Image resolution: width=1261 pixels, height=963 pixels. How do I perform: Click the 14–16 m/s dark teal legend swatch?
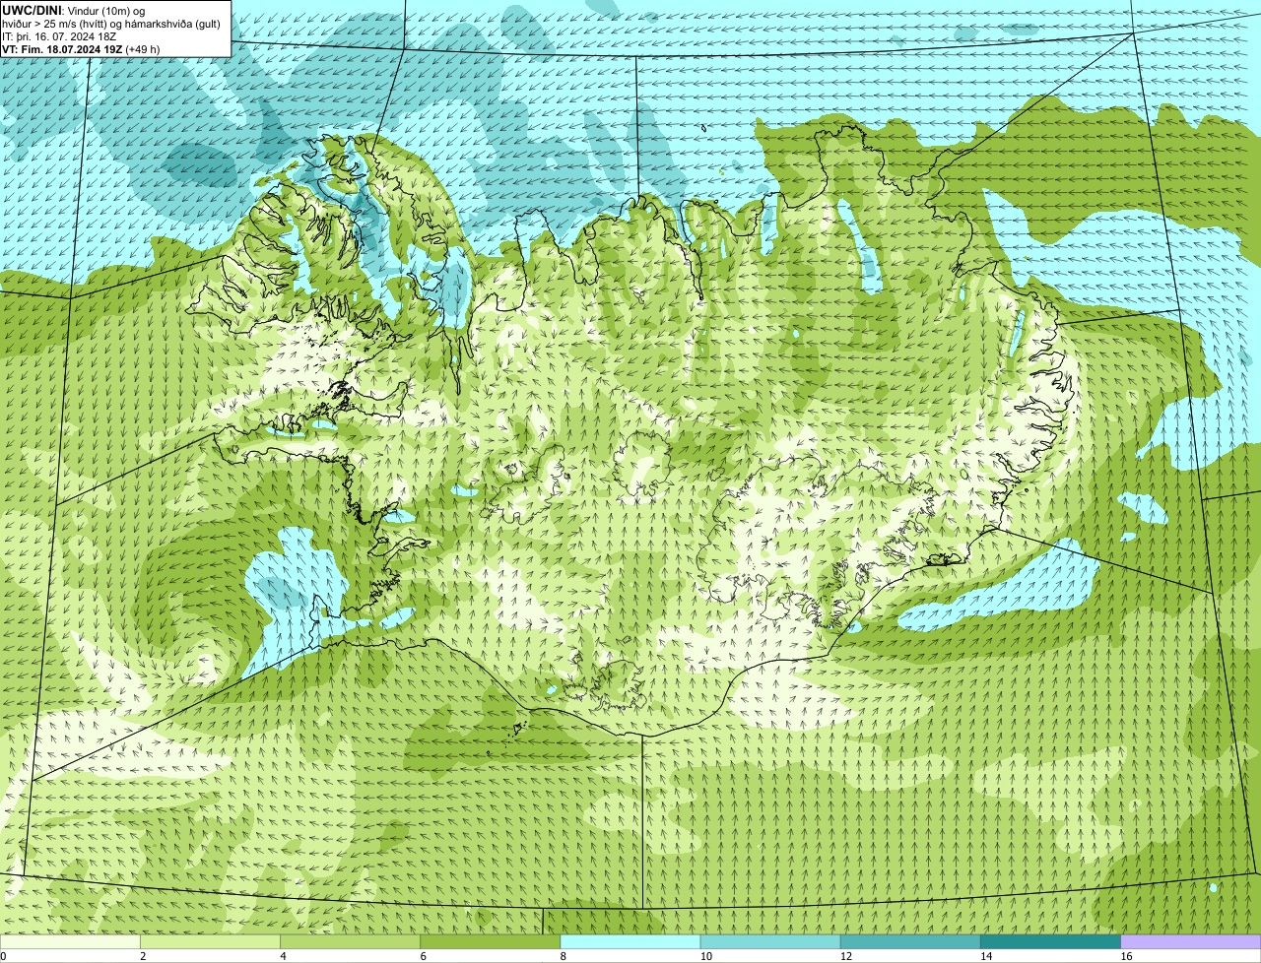point(1051,941)
